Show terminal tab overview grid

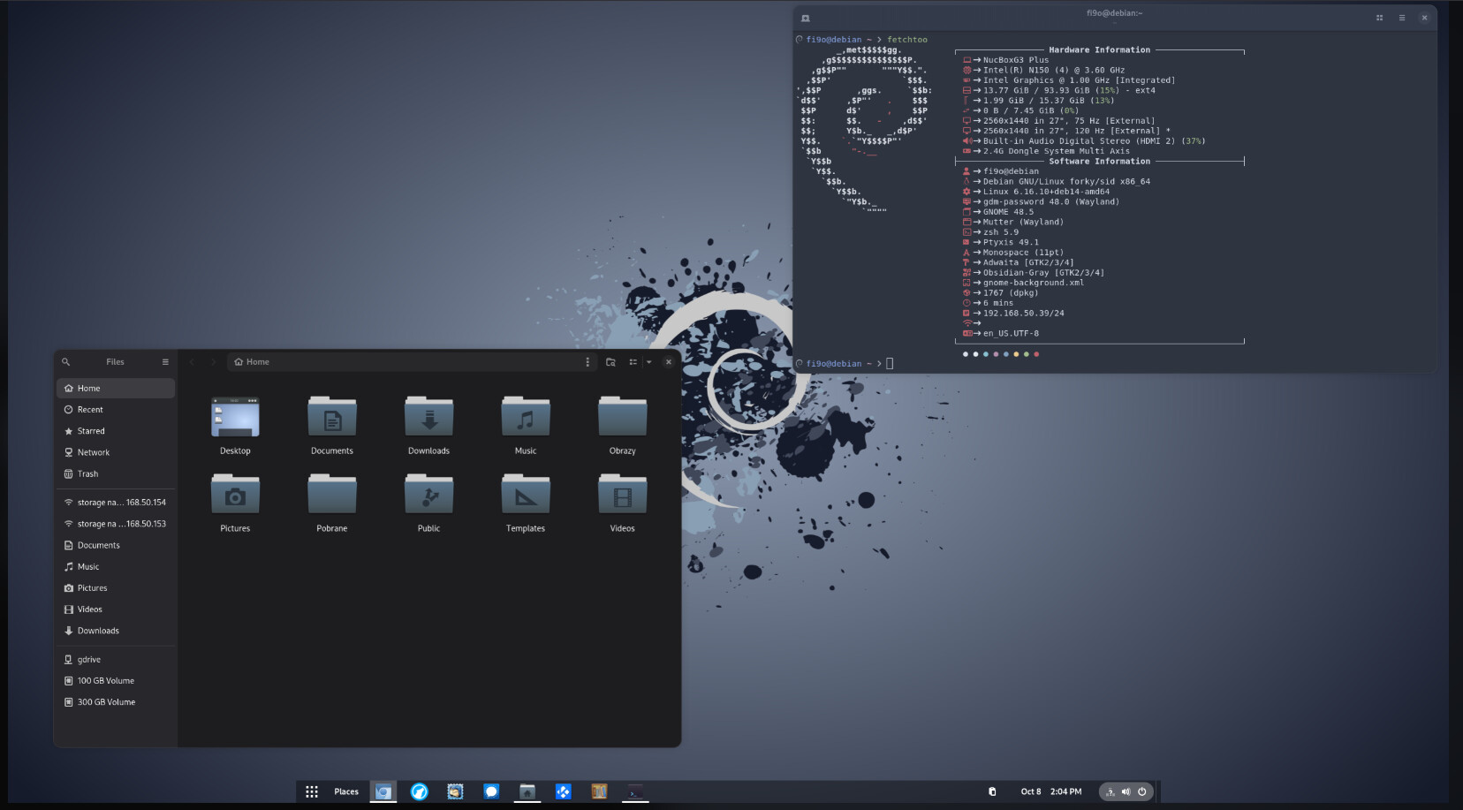coord(1379,18)
